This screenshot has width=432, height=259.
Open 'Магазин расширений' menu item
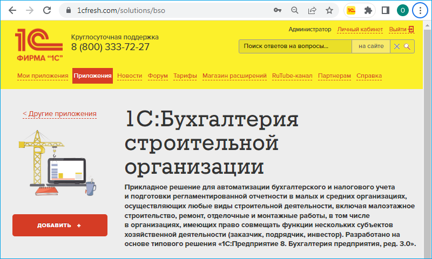(234, 76)
